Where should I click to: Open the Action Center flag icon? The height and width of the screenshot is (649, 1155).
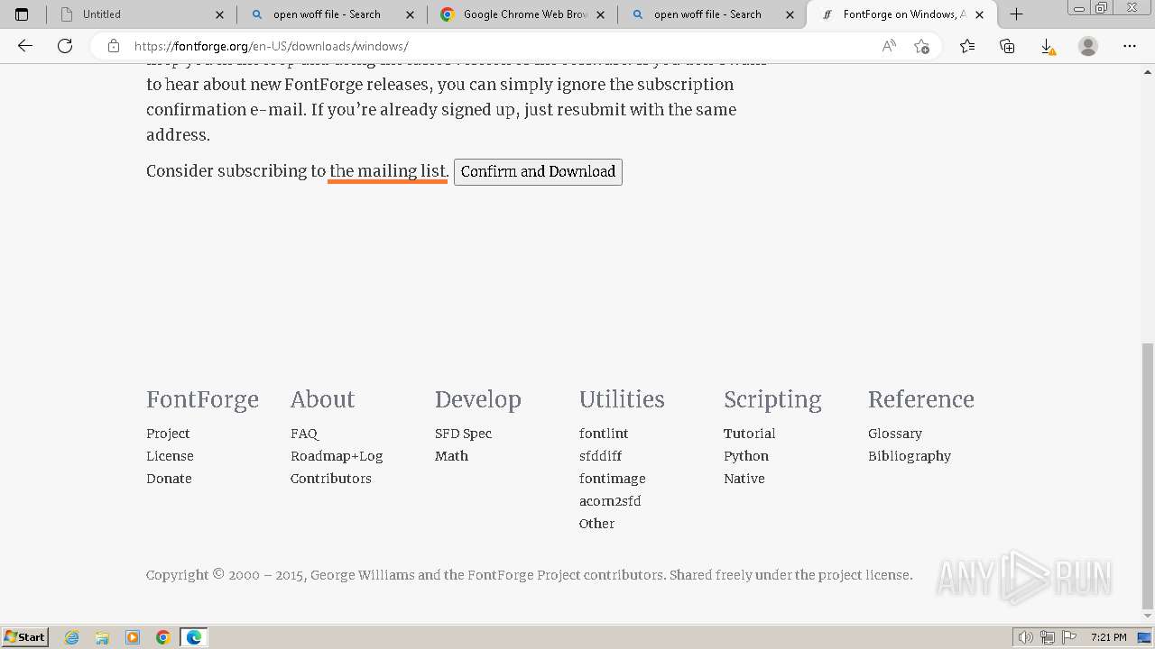coord(1069,637)
